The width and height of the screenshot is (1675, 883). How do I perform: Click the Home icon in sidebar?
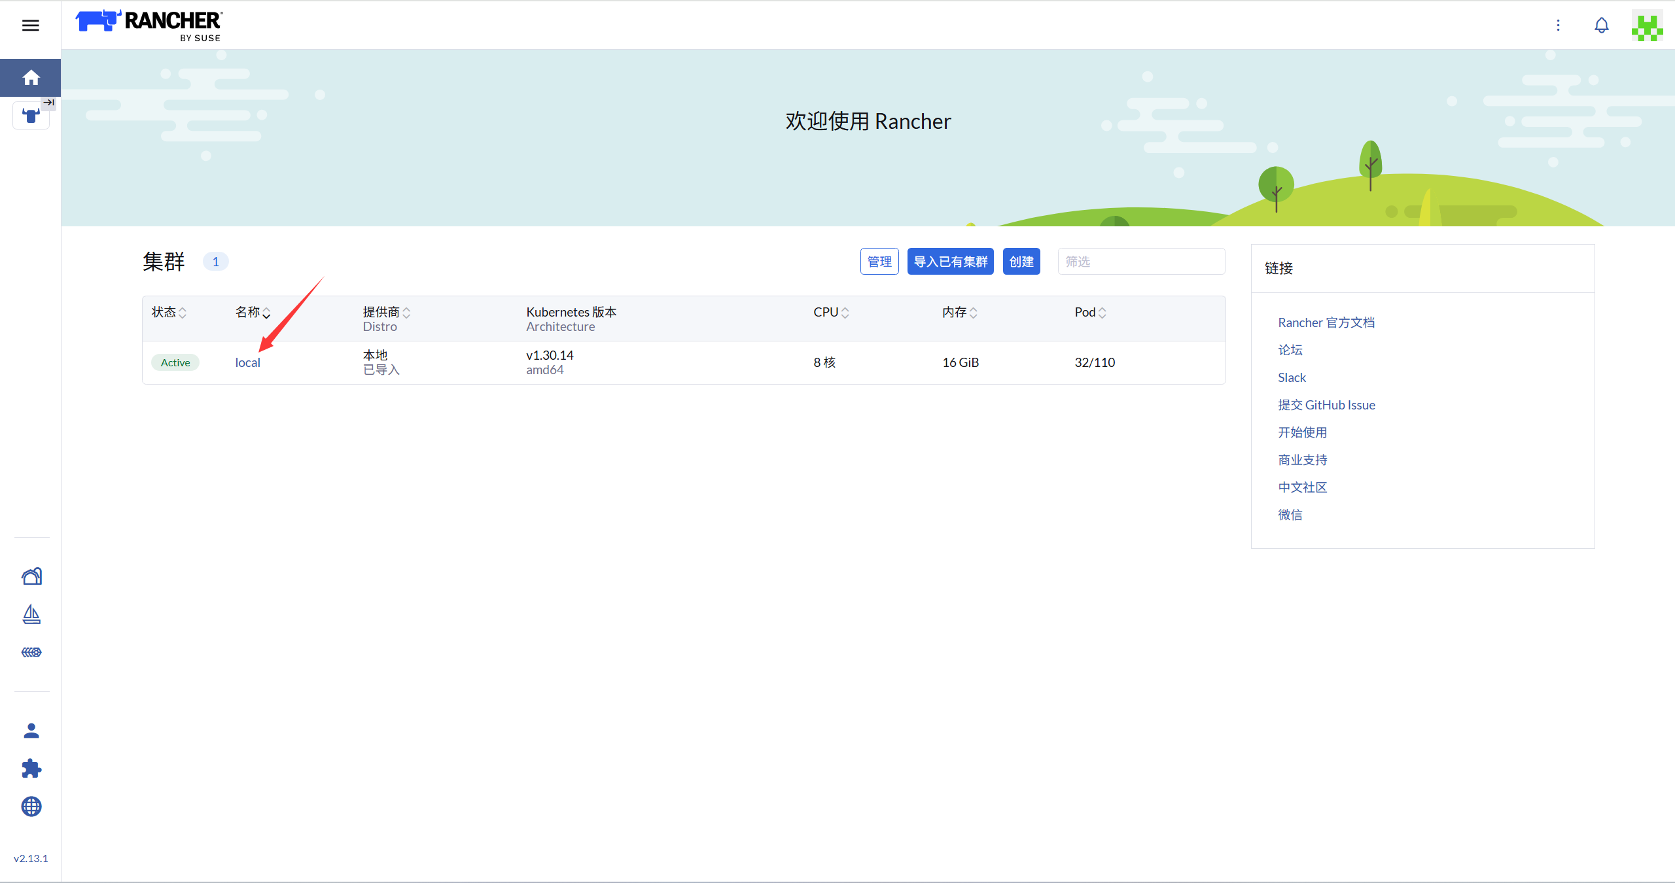pos(31,78)
